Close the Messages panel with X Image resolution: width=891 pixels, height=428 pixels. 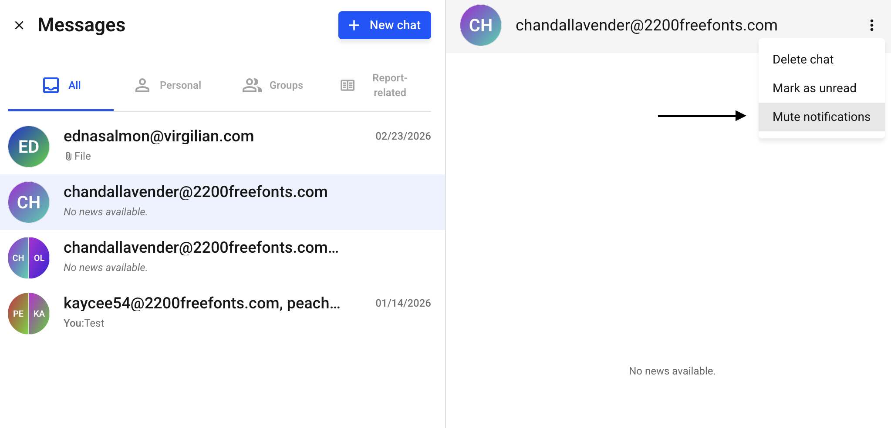19,25
